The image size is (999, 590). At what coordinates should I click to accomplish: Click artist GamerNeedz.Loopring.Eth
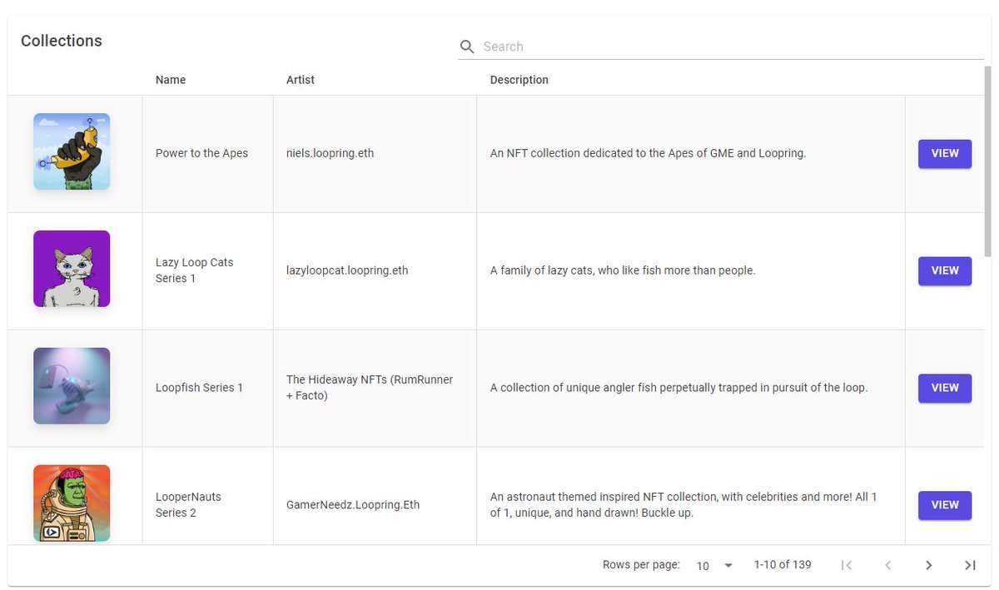(355, 505)
